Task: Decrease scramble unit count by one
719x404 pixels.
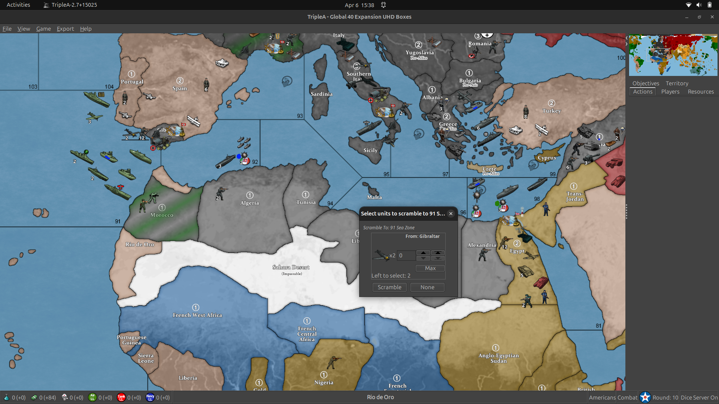Action: point(423,258)
